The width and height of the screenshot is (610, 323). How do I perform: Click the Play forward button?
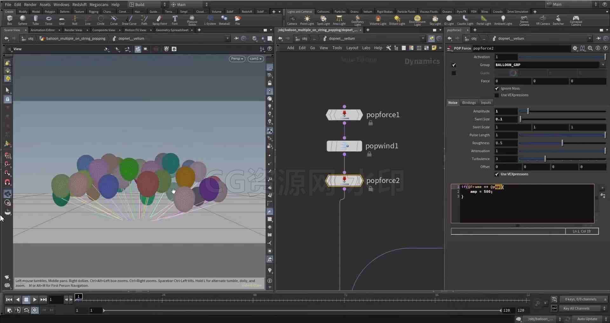35,299
